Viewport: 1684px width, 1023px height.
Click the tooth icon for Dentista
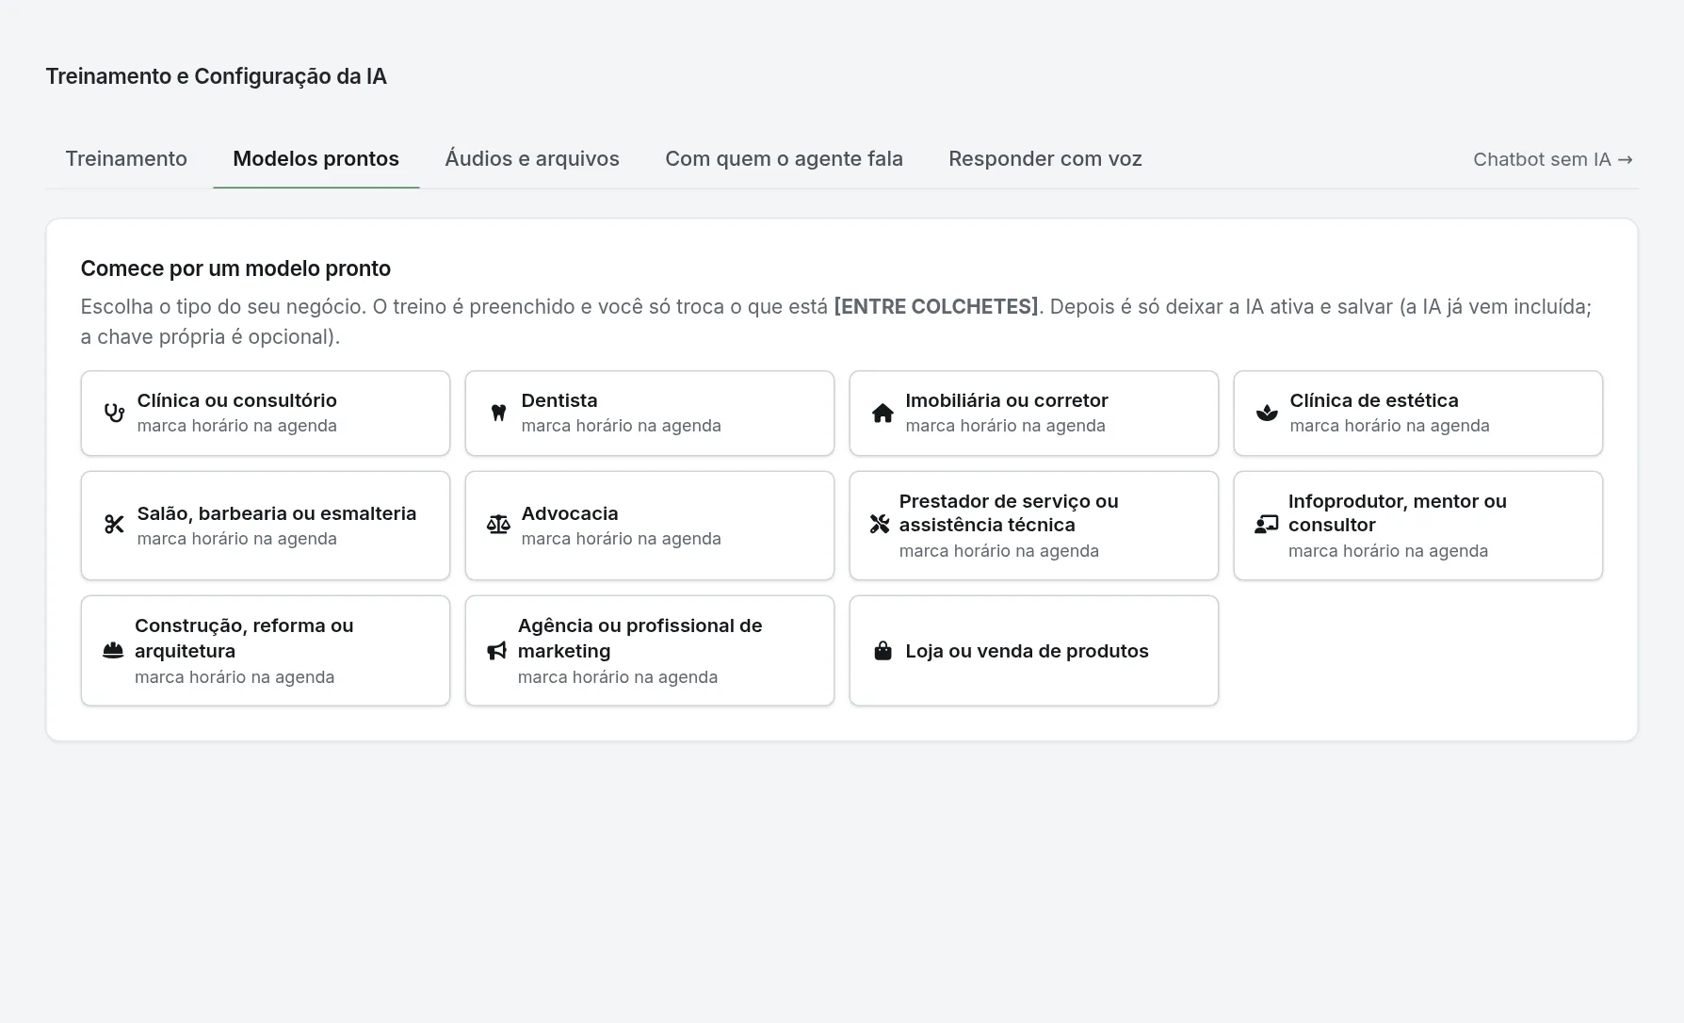point(498,413)
